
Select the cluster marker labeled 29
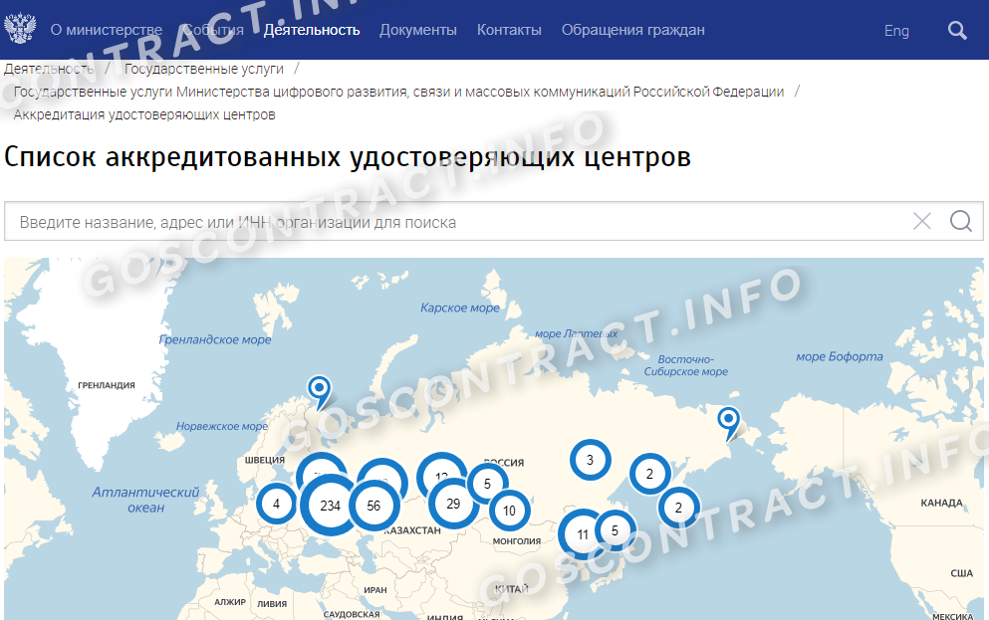click(x=453, y=504)
